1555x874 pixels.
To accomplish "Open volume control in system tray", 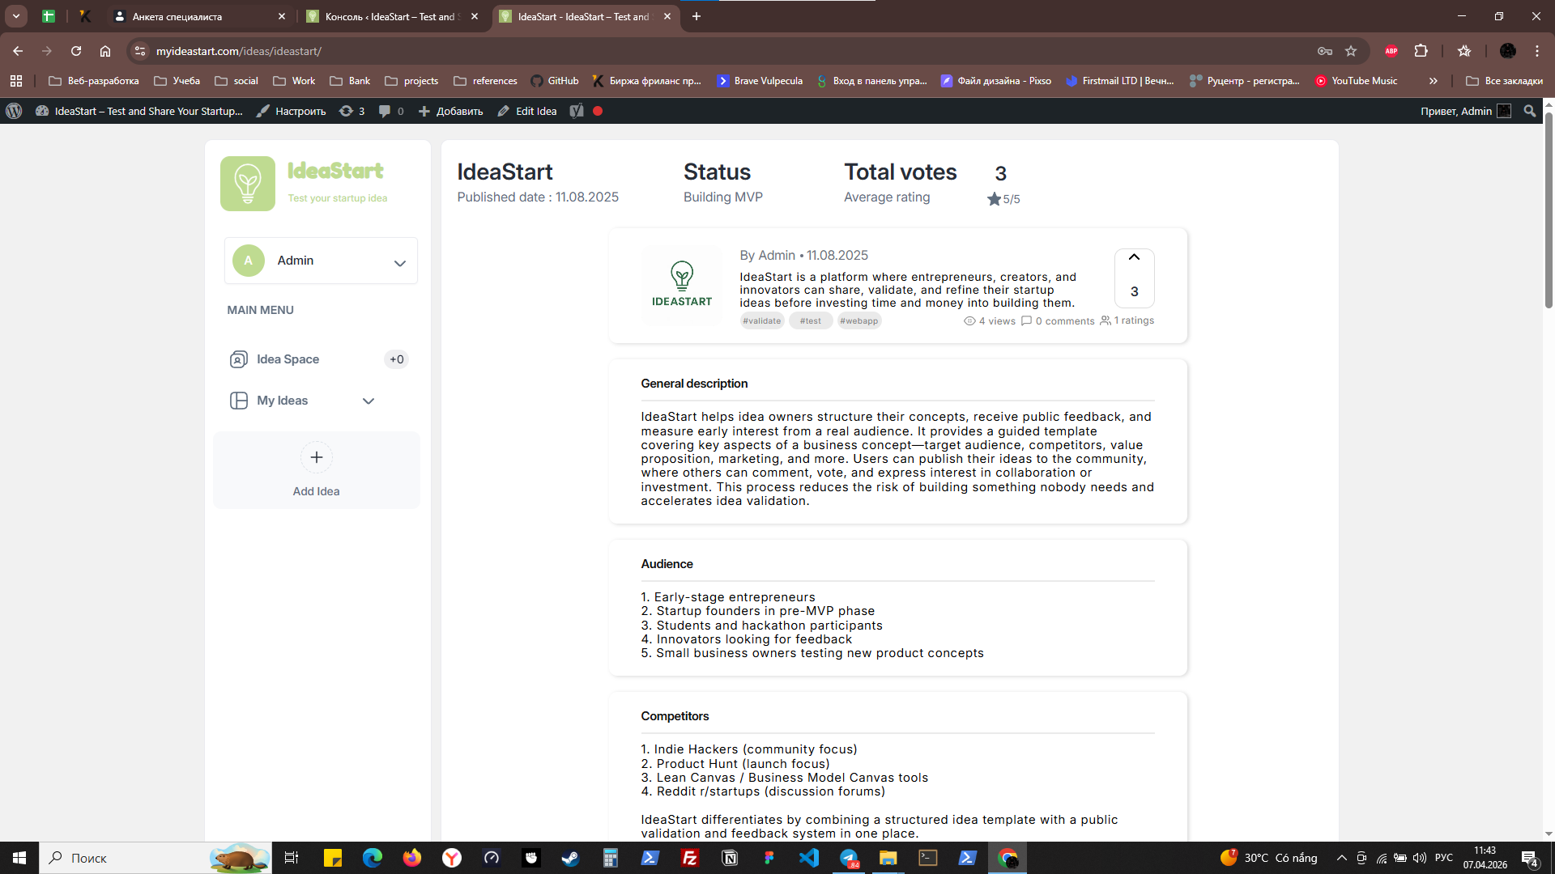I will point(1419,858).
